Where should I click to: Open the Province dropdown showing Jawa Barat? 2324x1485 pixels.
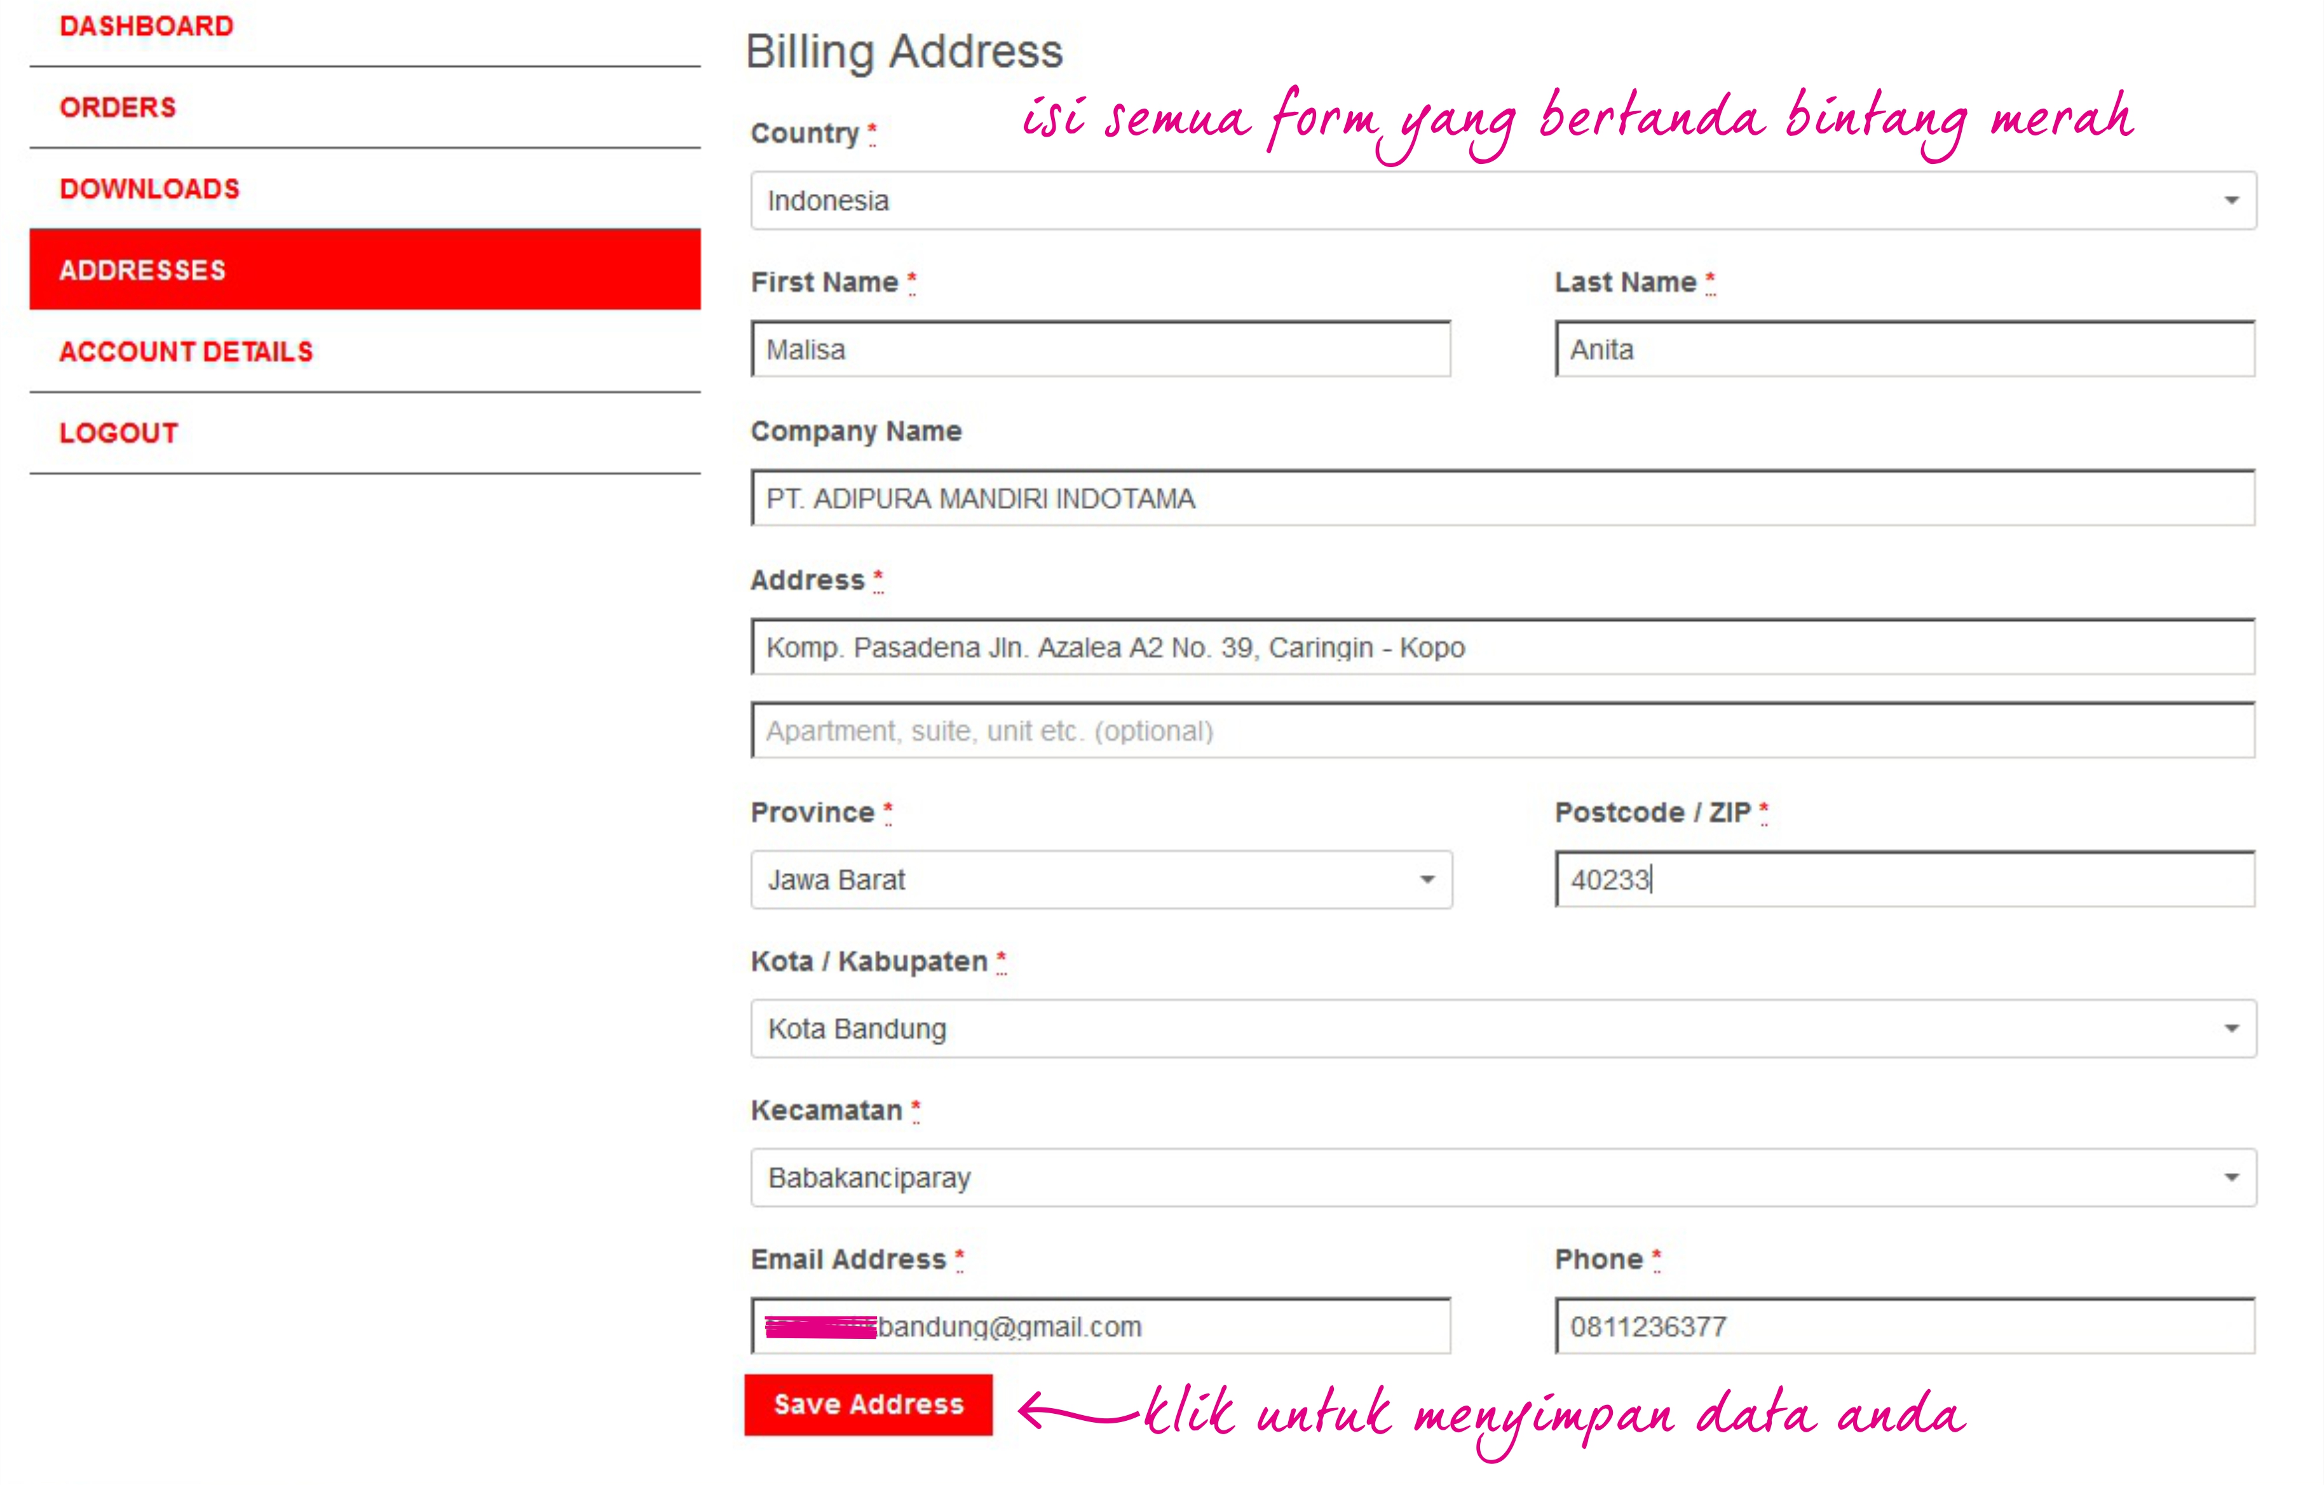click(x=1100, y=880)
